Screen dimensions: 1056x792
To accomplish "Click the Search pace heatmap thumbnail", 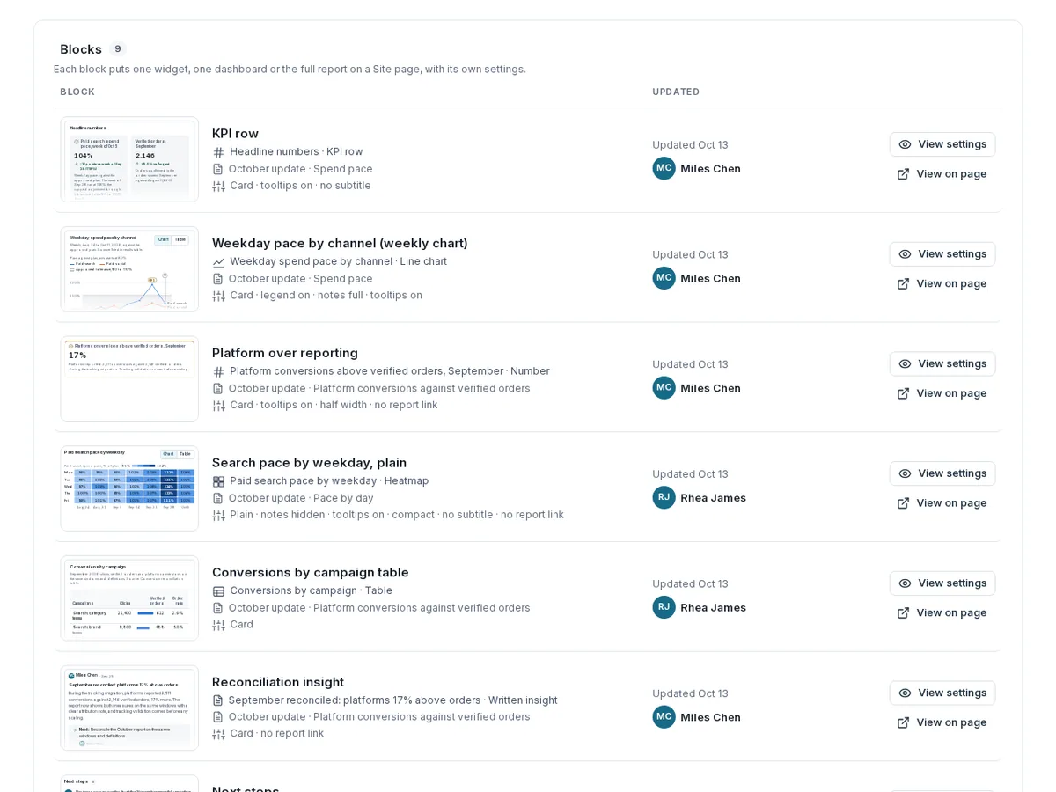I will [129, 488].
